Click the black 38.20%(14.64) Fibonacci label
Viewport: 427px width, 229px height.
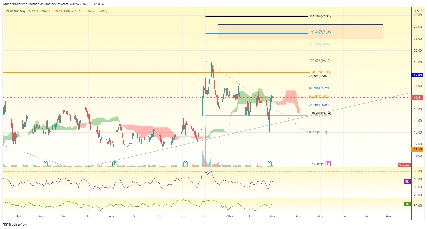click(x=321, y=113)
